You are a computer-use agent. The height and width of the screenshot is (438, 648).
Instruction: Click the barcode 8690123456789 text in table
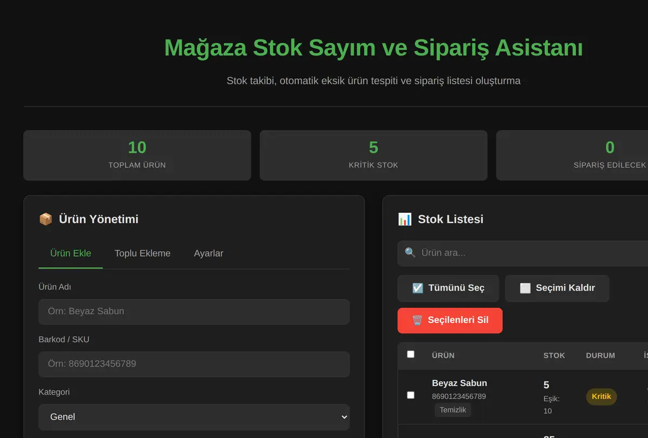tap(459, 396)
